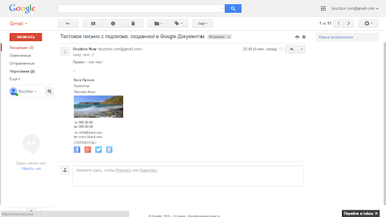This screenshot has height=217, width=386.
Task: Click the VK icon in signature
Action: [109, 149]
